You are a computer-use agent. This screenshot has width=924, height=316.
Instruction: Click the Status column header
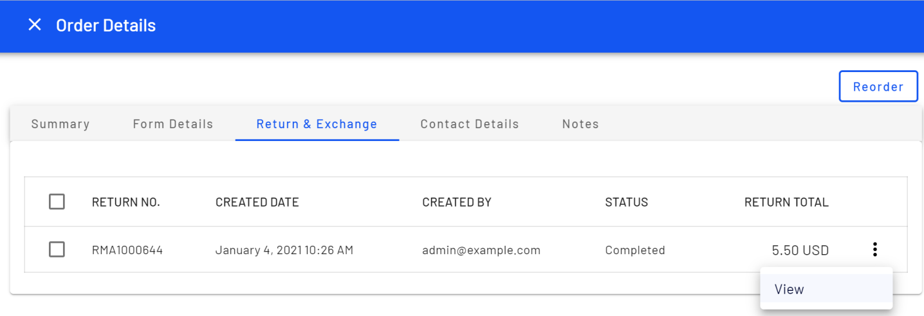[x=626, y=202]
